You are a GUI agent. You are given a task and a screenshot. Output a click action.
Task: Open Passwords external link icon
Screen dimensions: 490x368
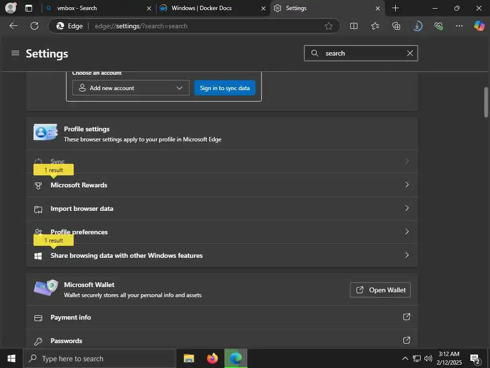tap(406, 340)
